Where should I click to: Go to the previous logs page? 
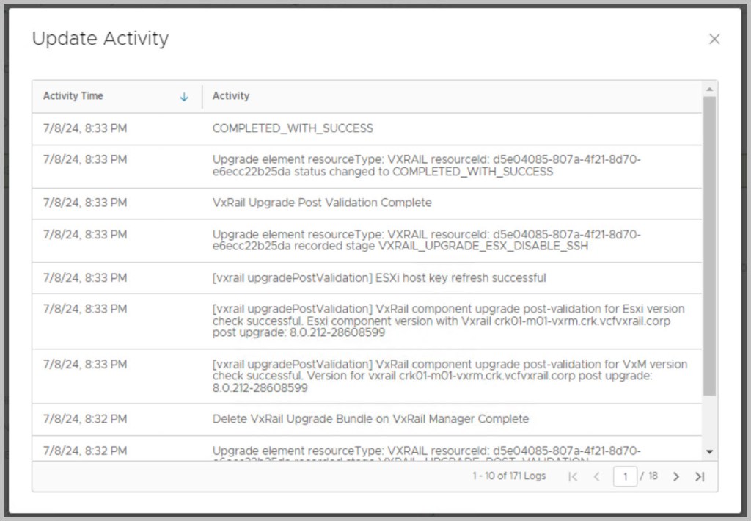[596, 477]
